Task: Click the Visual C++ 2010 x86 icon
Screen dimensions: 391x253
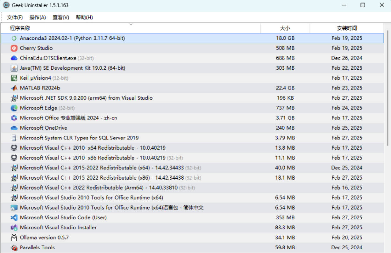Action: [x=14, y=158]
